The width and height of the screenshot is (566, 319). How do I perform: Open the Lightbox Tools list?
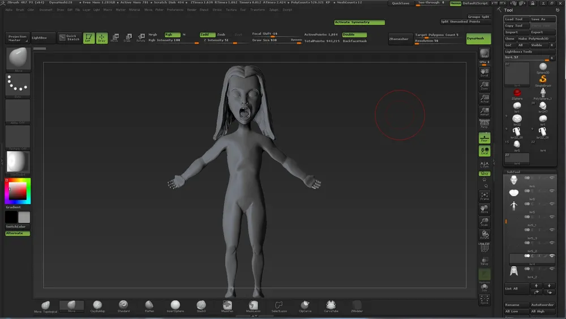[x=518, y=52]
